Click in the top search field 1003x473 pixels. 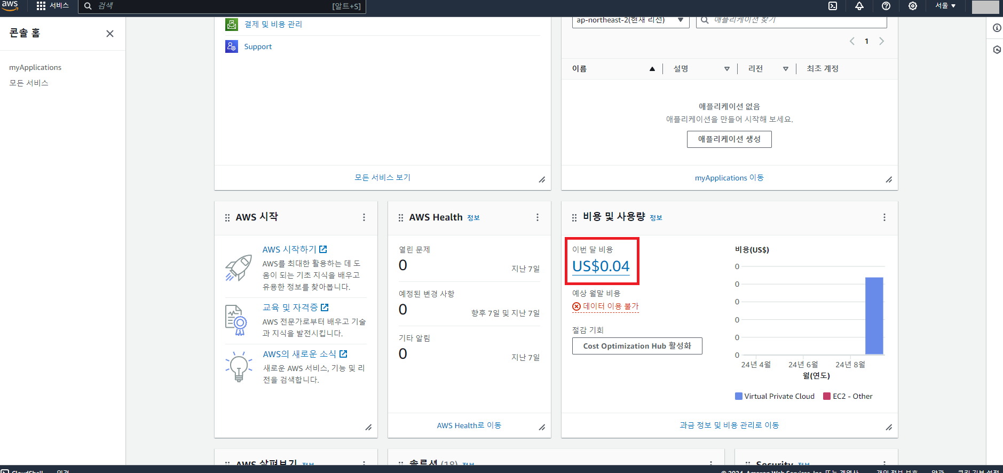[222, 6]
